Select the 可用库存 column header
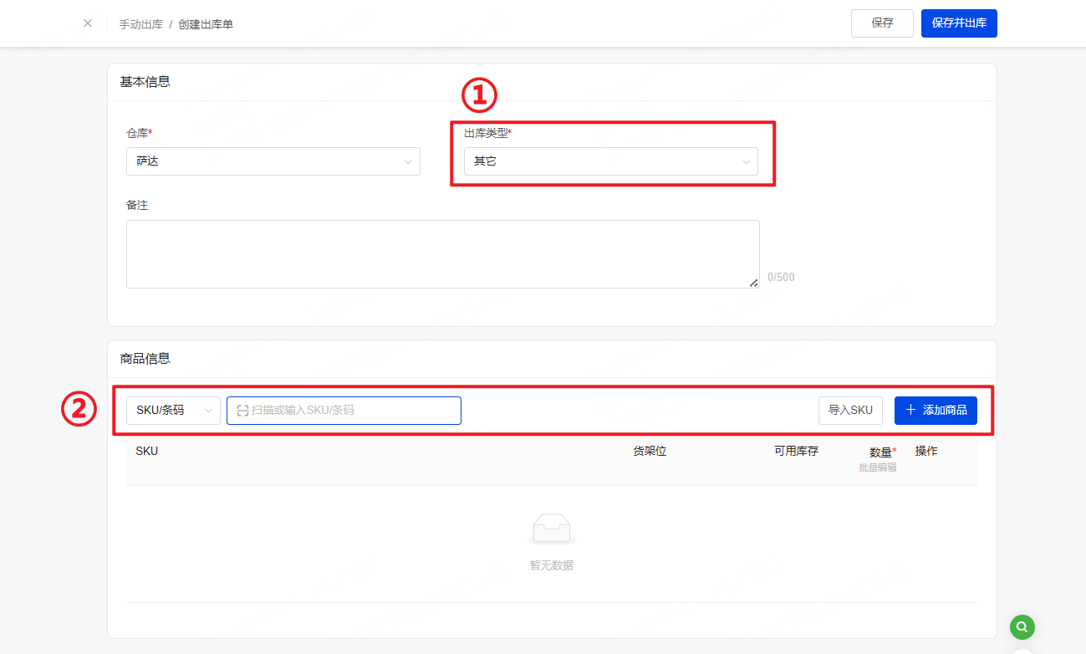1086x654 pixels. tap(796, 452)
